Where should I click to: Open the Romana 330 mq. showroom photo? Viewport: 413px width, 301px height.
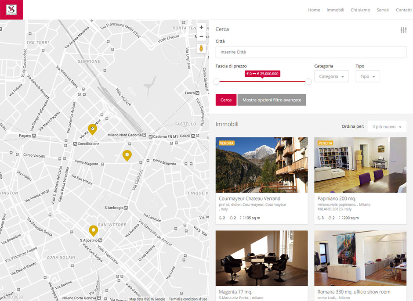[x=360, y=258]
